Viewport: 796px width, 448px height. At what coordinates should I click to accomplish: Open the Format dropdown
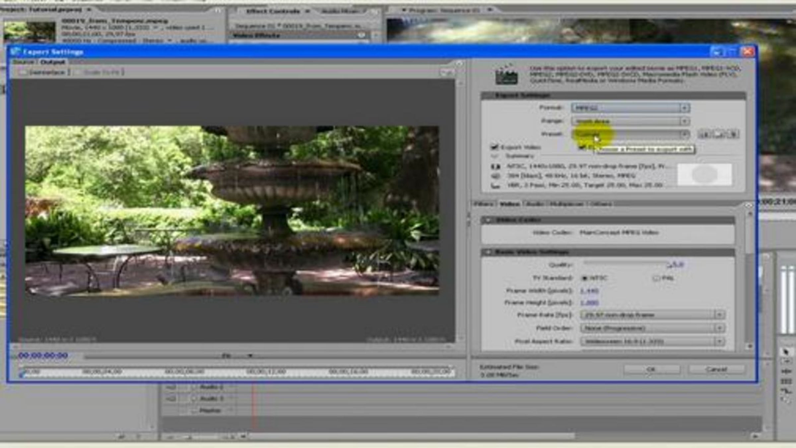tap(630, 108)
